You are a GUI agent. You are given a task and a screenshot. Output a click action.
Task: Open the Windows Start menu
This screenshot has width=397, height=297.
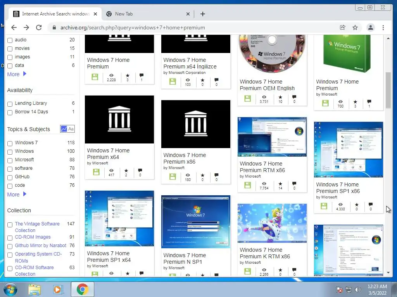[10, 289]
